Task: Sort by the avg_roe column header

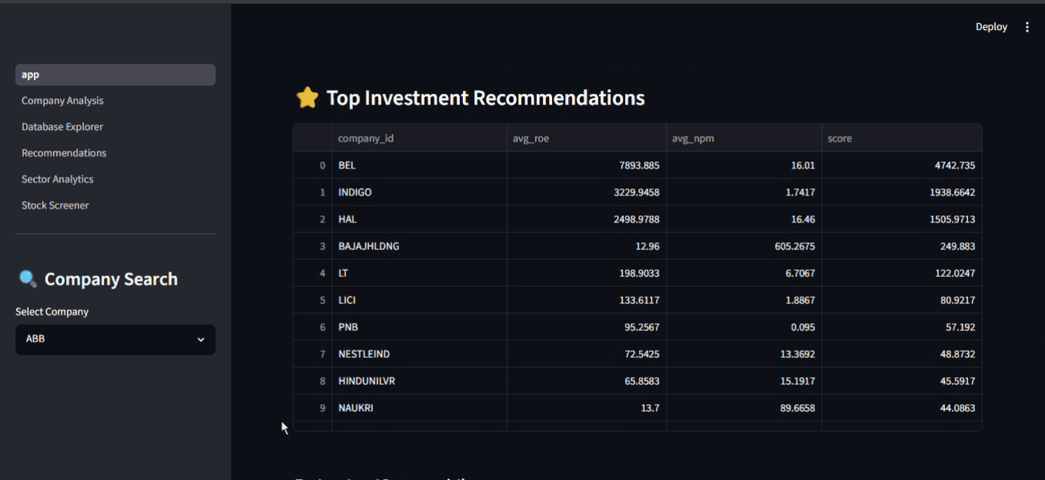Action: (x=587, y=138)
